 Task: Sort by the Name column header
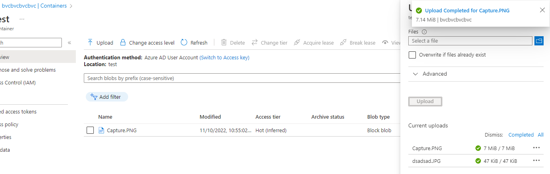pyautogui.click(x=105, y=117)
